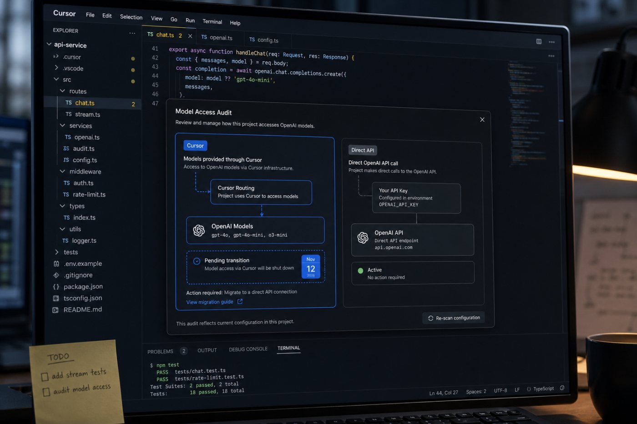
Task: Expand the .vscode folder
Action: pos(56,68)
